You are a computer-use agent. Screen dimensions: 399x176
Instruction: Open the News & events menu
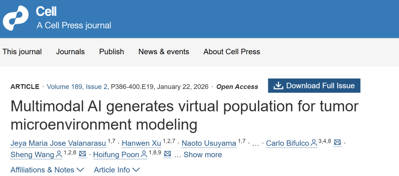[164, 52]
